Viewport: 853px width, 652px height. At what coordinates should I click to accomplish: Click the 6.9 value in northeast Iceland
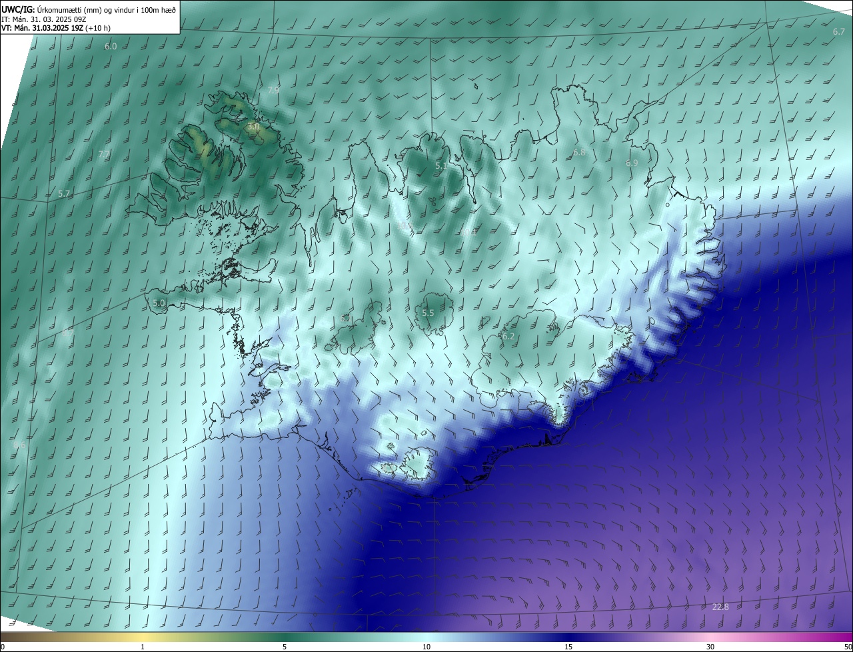tap(632, 163)
